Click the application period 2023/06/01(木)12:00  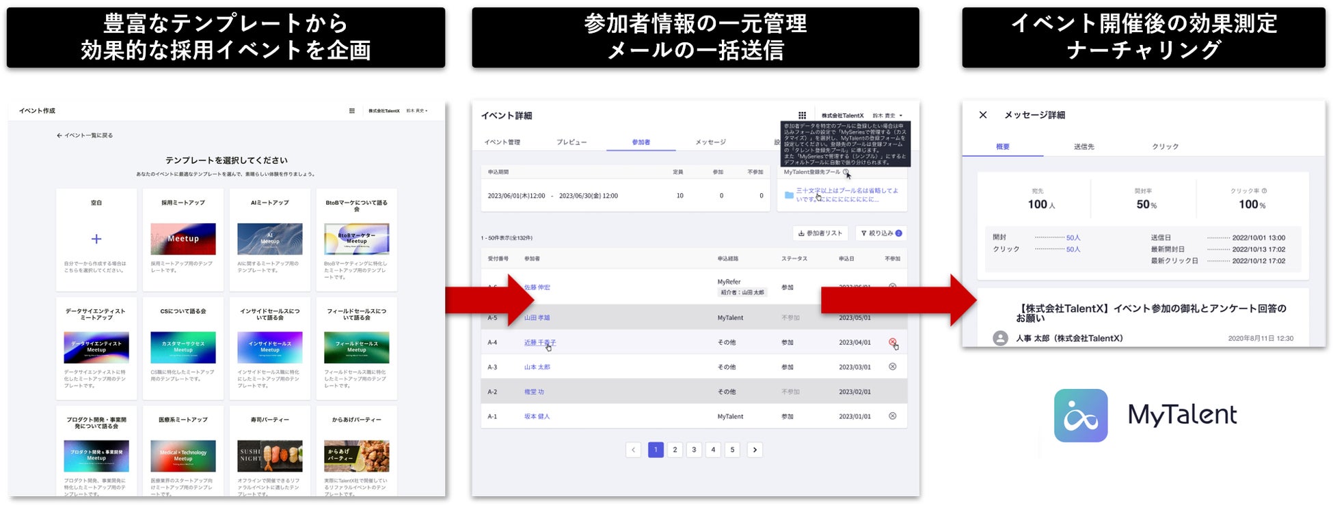coord(516,196)
